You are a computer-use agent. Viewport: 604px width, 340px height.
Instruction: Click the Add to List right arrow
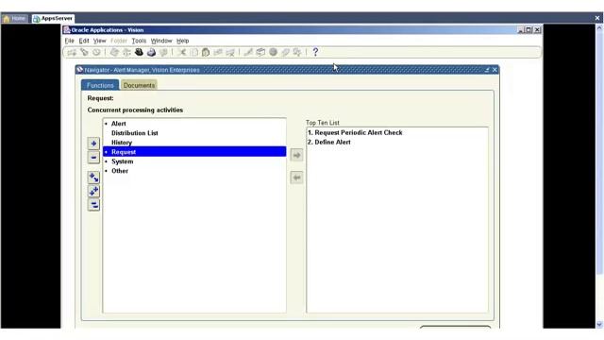(x=296, y=155)
